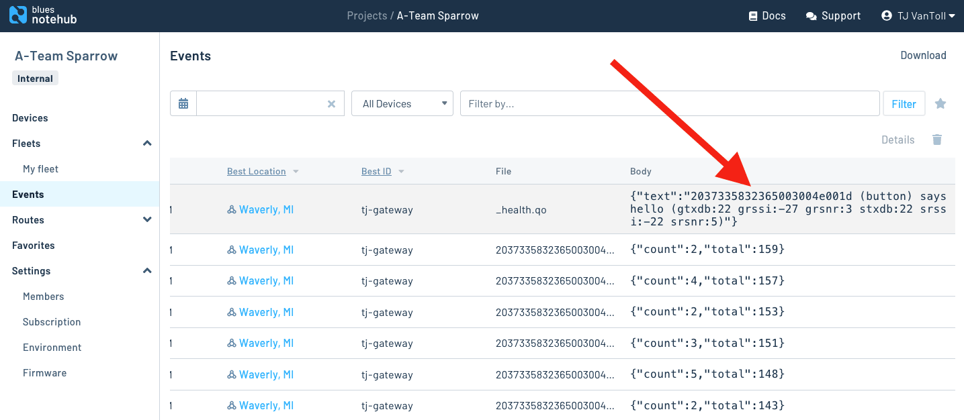Viewport: 964px width, 420px height.
Task: Open Best Location column dropdown arrow
Action: (296, 172)
